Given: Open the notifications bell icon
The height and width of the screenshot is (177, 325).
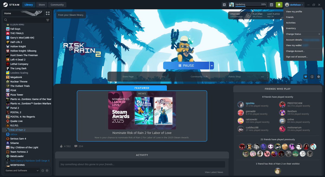Looking at the screenshot, I should click(x=279, y=5).
